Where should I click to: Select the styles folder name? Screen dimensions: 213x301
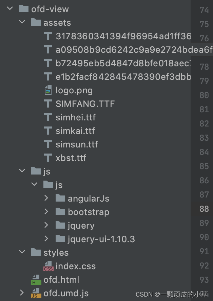[56, 253]
